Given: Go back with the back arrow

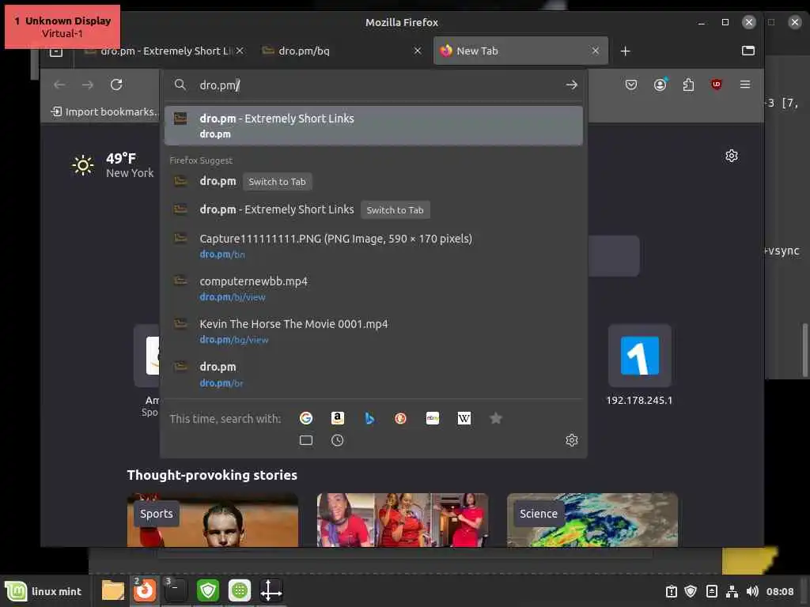Looking at the screenshot, I should pyautogui.click(x=59, y=85).
